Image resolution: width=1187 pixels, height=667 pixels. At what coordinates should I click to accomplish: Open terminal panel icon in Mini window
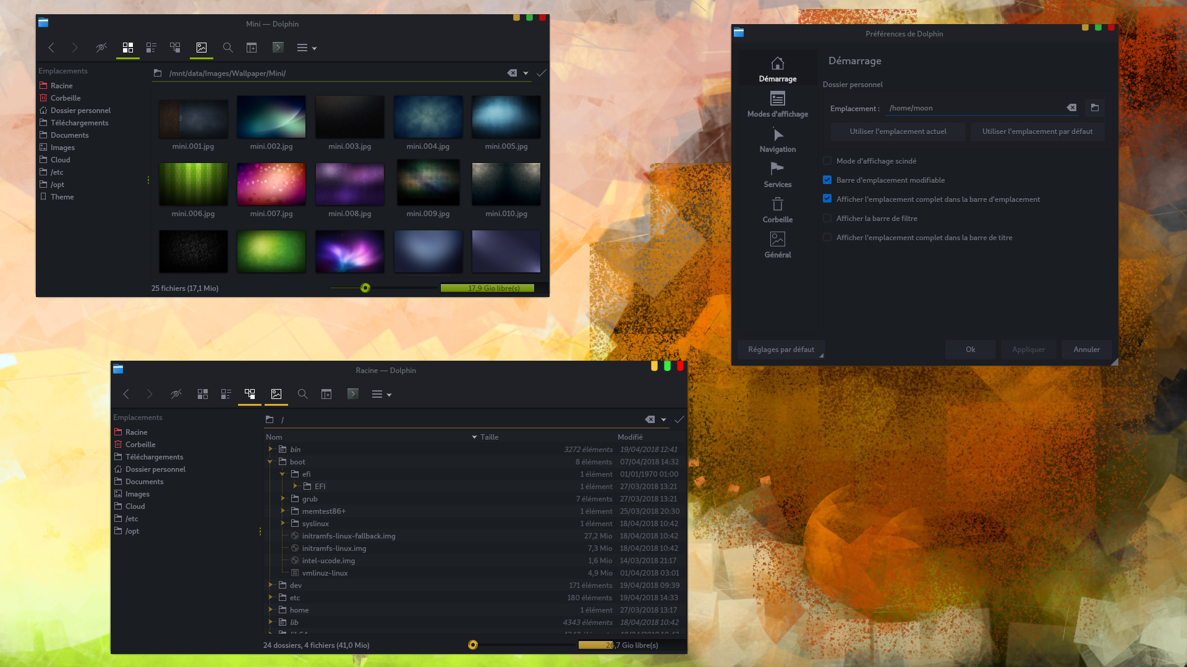pyautogui.click(x=278, y=48)
